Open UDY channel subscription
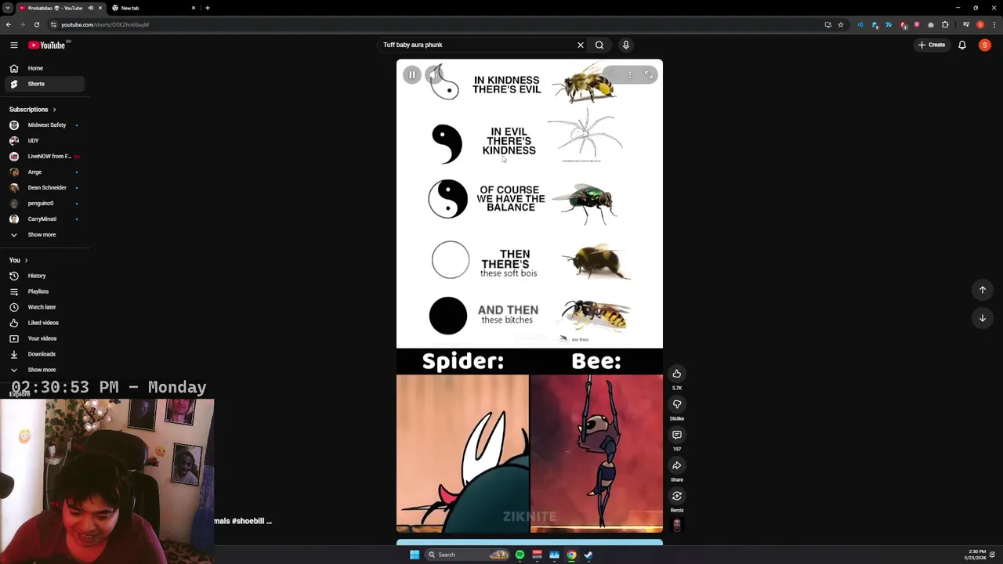The width and height of the screenshot is (1003, 564). [x=45, y=140]
